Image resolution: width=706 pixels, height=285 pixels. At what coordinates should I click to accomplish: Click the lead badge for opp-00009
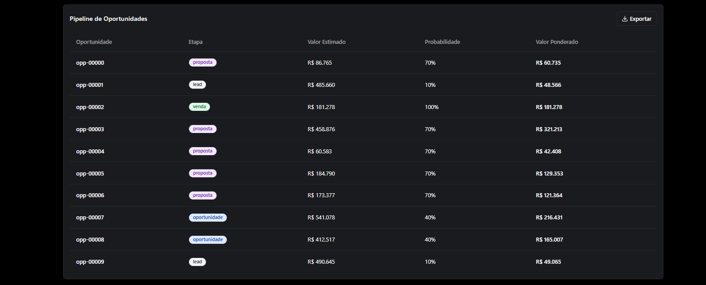pyautogui.click(x=197, y=262)
